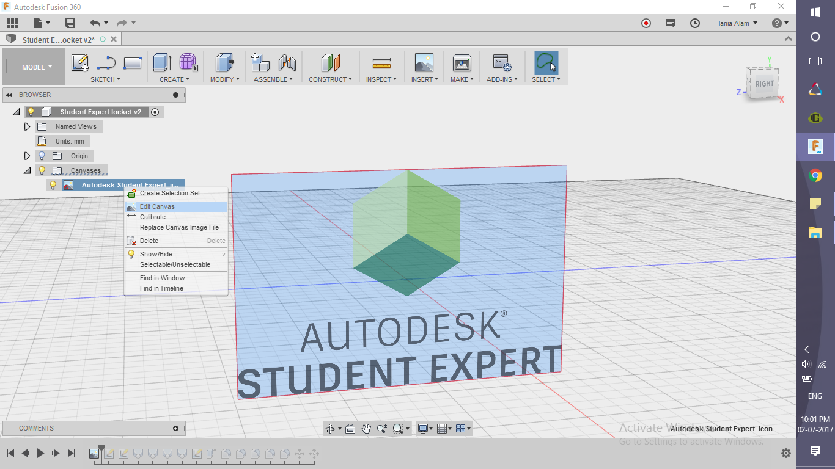Choose Create Selection Set in context menu
The width and height of the screenshot is (835, 469).
176,193
